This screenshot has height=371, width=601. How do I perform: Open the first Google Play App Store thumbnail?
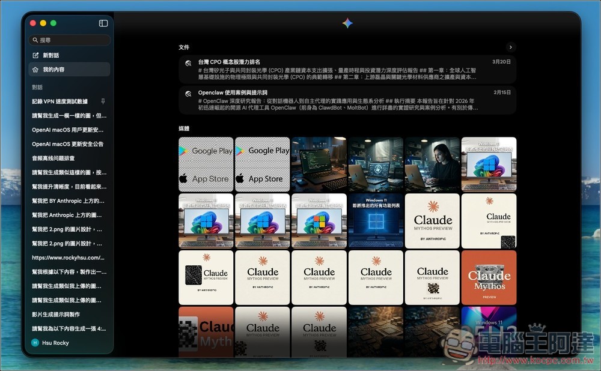[206, 164]
